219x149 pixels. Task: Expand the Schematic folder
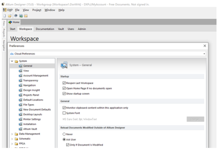coord(12,139)
